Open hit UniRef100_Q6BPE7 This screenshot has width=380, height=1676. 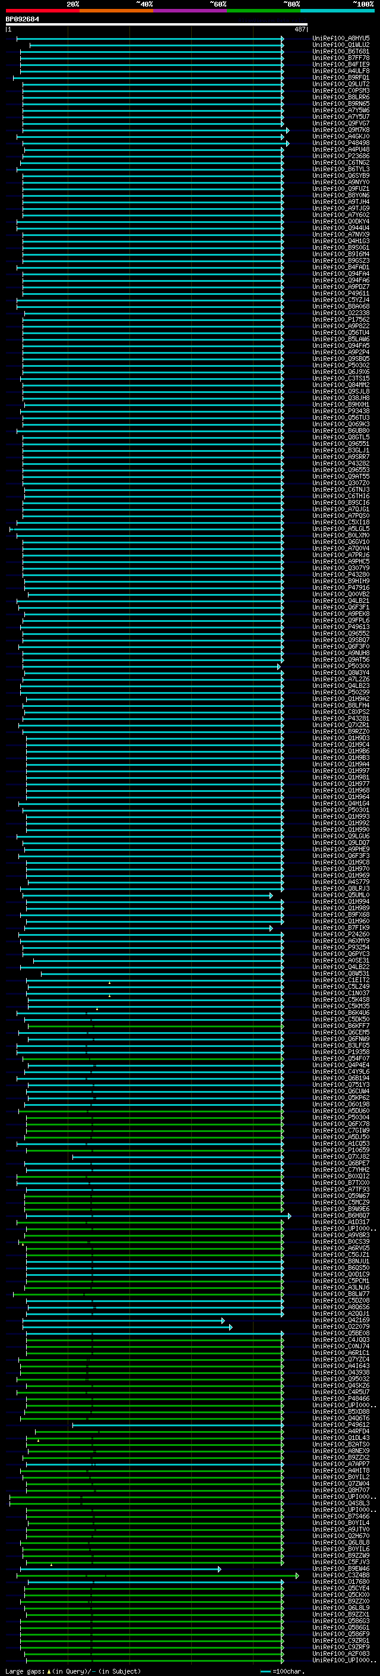pyautogui.click(x=341, y=1163)
